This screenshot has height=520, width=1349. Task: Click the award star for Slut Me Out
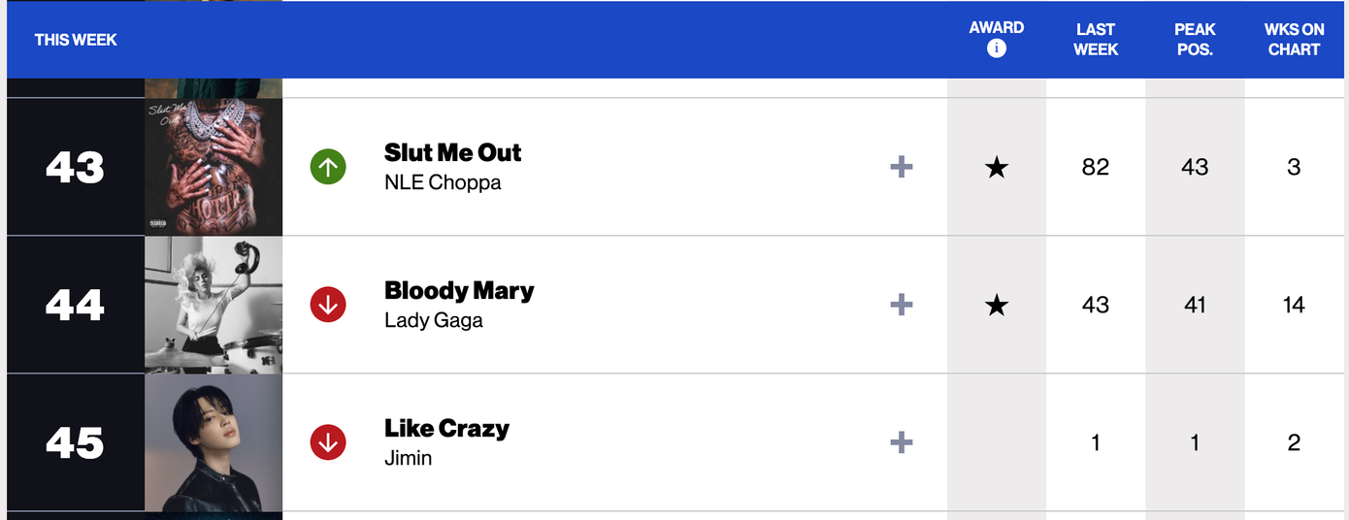(x=997, y=168)
